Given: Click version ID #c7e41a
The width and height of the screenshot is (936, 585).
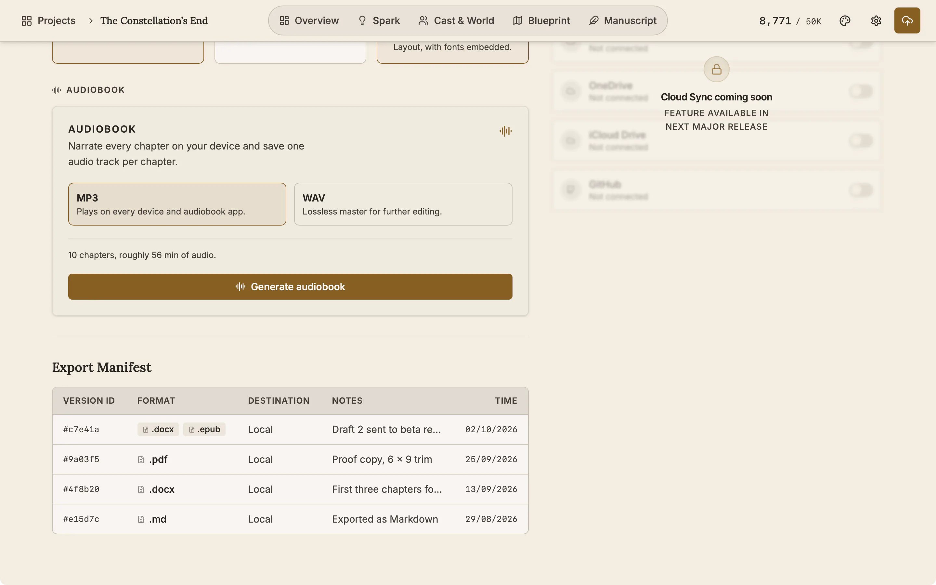Looking at the screenshot, I should 81,429.
